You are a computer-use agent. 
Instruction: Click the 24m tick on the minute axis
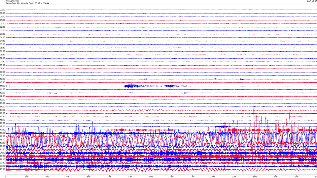(255, 177)
